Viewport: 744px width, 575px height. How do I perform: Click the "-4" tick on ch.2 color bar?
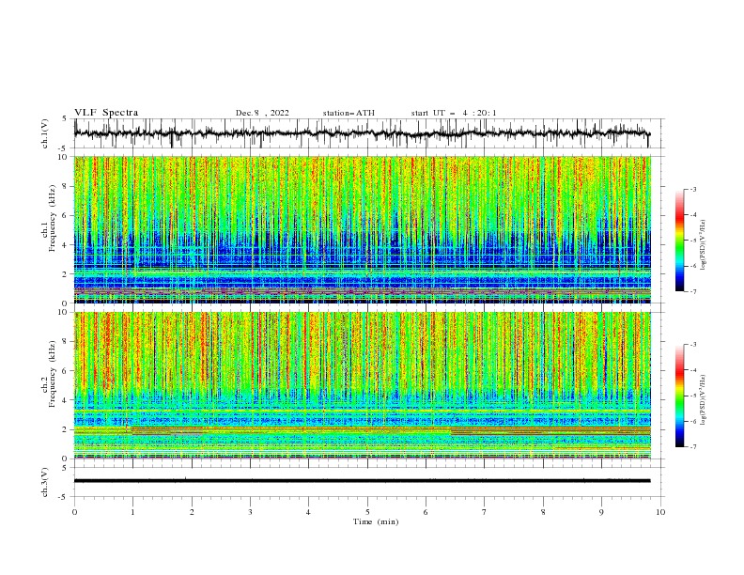(692, 370)
